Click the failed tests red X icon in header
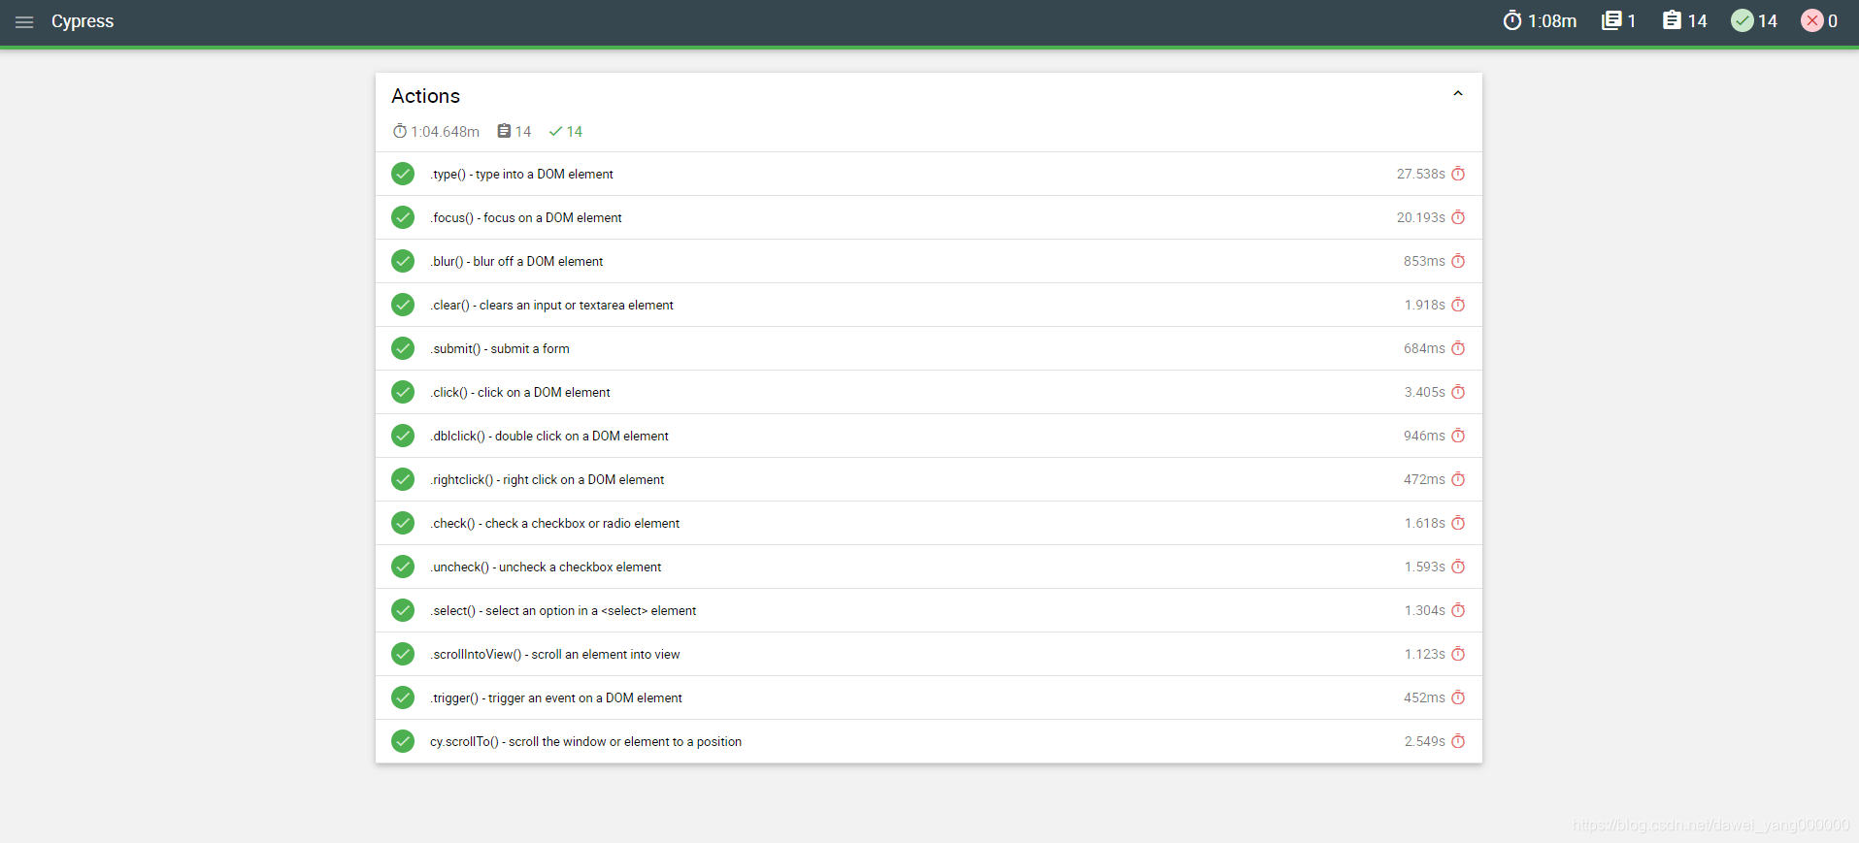The image size is (1859, 843). pos(1812,20)
